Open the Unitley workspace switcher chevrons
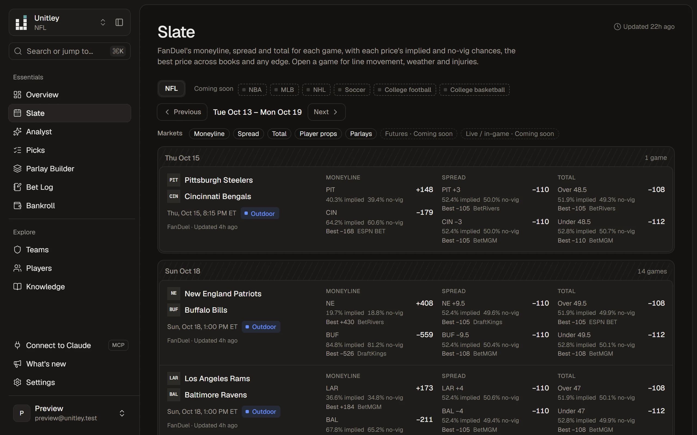697x435 pixels. coord(103,23)
